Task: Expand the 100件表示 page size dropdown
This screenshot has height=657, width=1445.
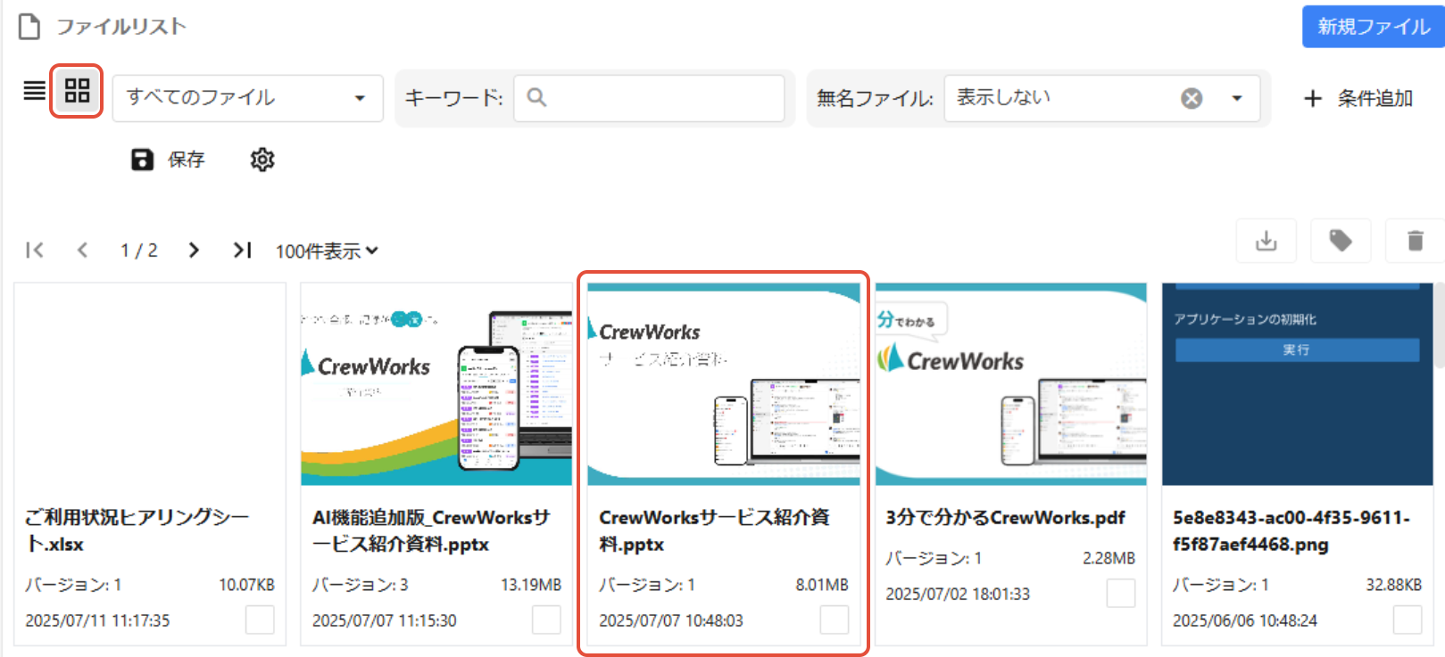Action: [x=327, y=251]
